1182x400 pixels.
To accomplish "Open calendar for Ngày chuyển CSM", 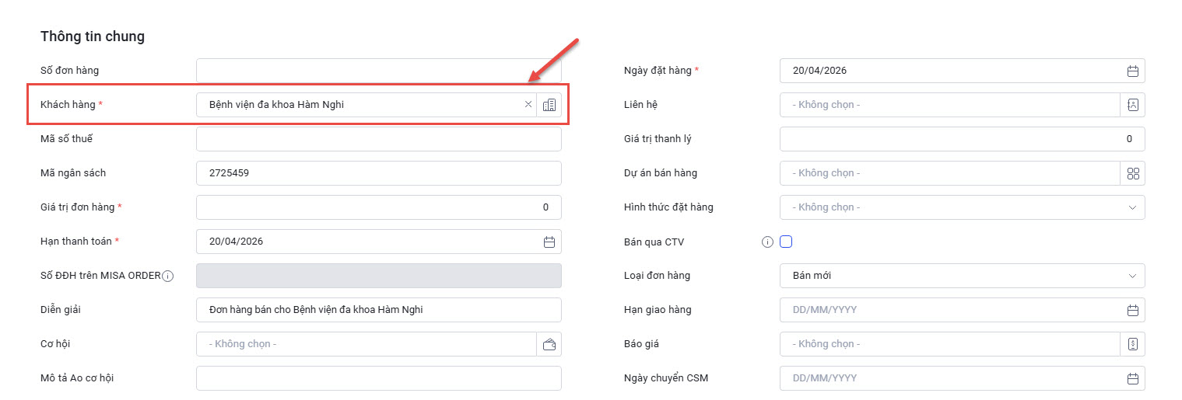I will (1132, 378).
